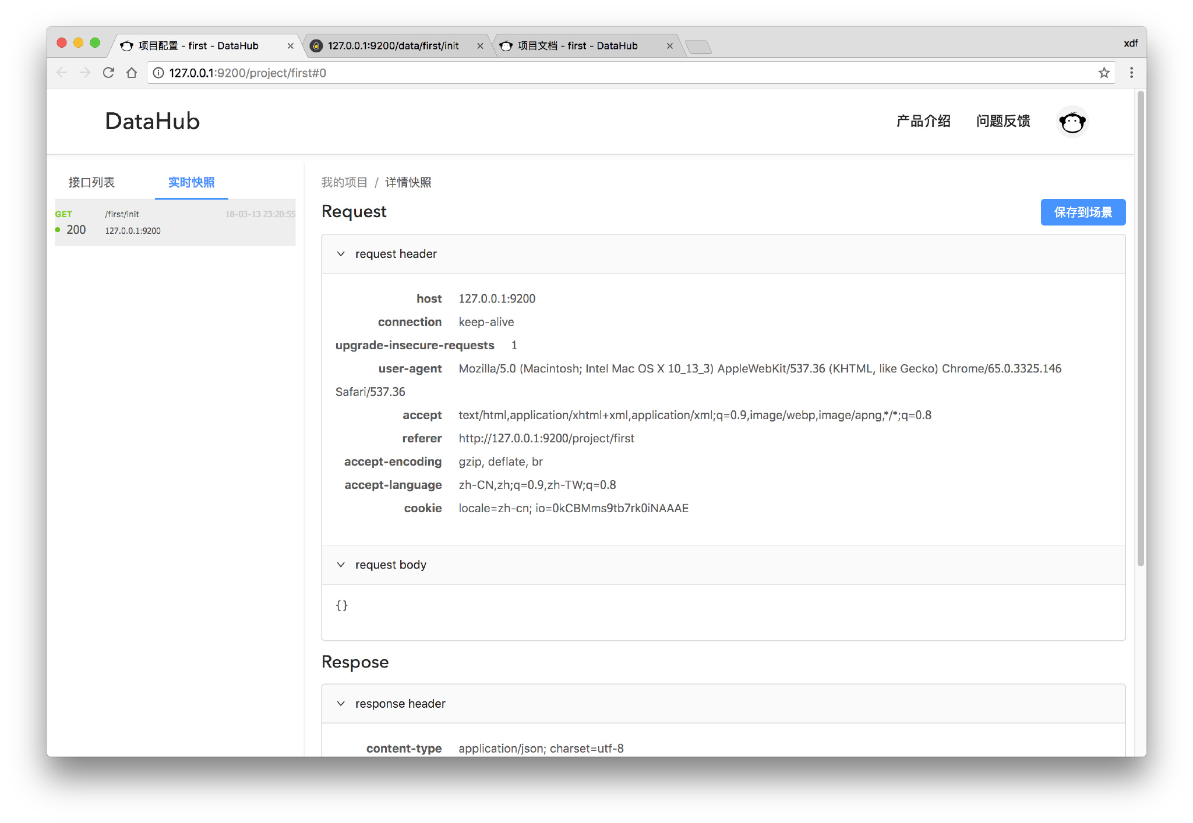
Task: Click the browser refresh icon
Action: click(x=106, y=73)
